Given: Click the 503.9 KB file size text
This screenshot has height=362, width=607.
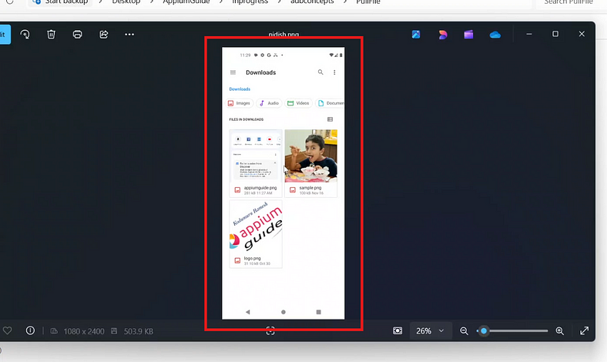Looking at the screenshot, I should coord(138,331).
